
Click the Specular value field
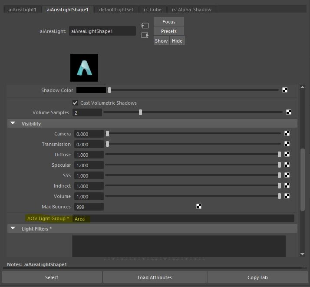(89, 165)
